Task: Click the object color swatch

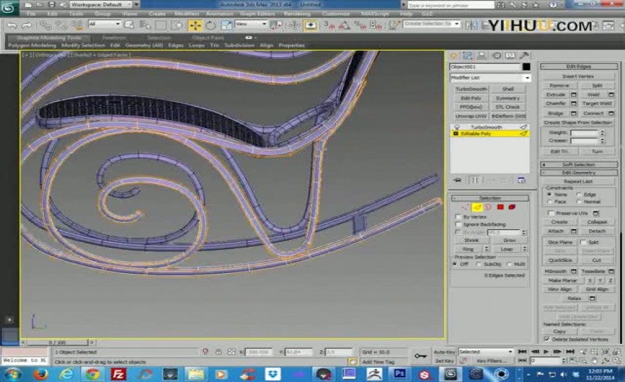Action: (526, 66)
